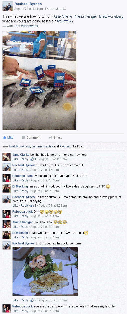Click the August 28 at 4:11pm timestamp
Screen dimensions: 127x314
coord(29,9)
